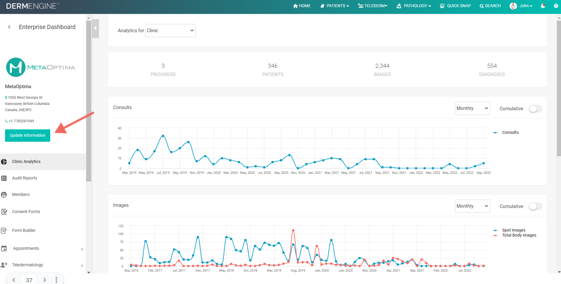
Task: Open the Pathology menu
Action: [x=413, y=6]
